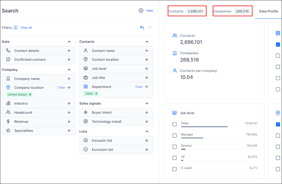Check the VP job level checkbox

pos(174,158)
